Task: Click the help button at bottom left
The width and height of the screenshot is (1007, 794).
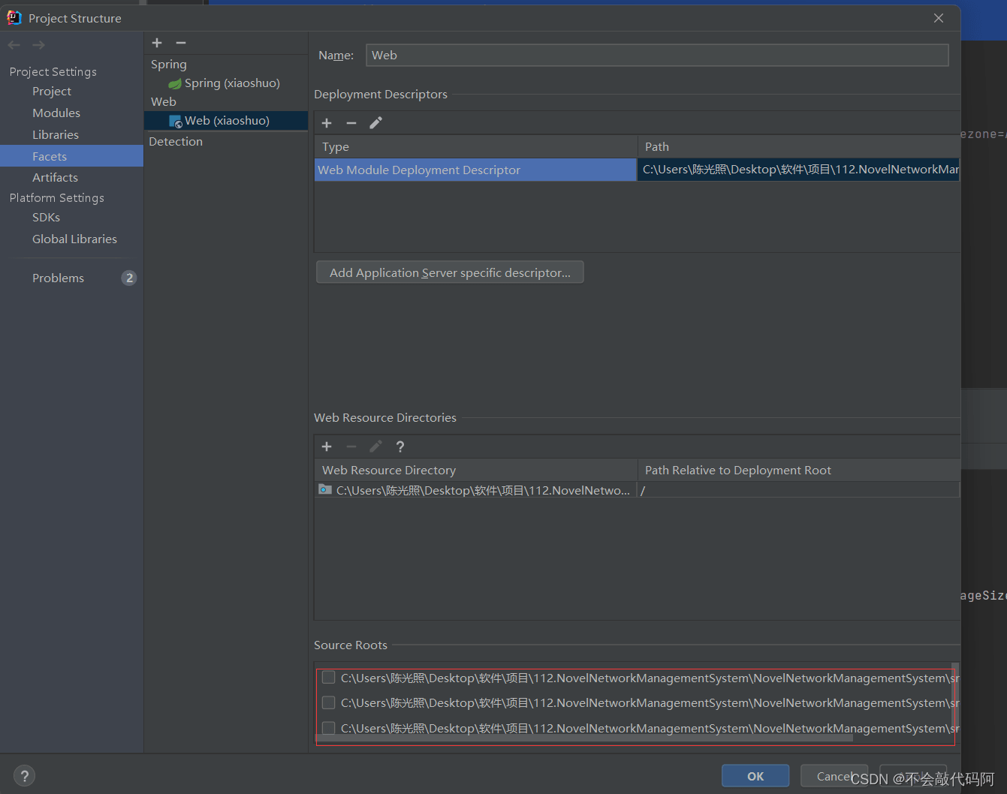Action: coord(24,775)
